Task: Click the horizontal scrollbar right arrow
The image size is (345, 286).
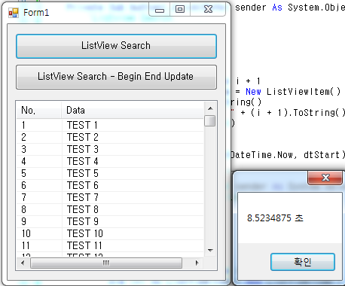Action: click(197, 263)
